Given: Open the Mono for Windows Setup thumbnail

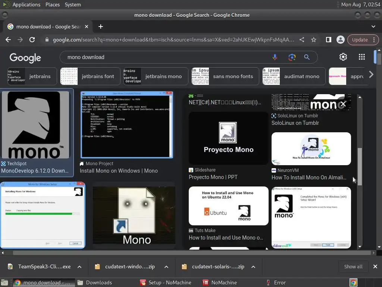Looking at the screenshot, I should point(43,215).
